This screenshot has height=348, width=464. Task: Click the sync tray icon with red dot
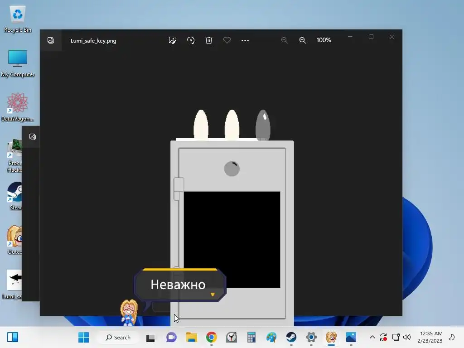pos(383,337)
